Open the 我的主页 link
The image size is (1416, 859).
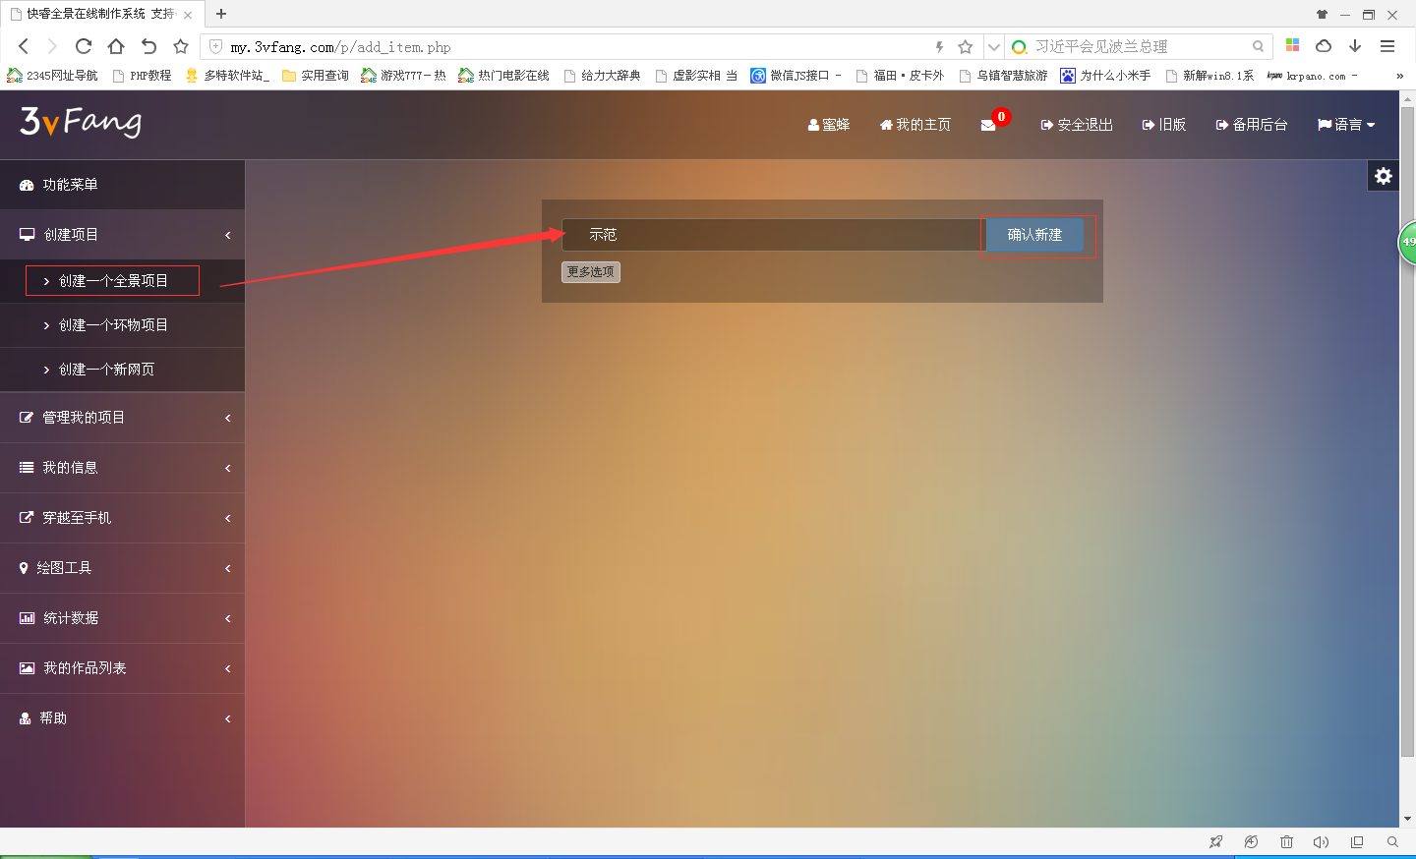click(915, 125)
